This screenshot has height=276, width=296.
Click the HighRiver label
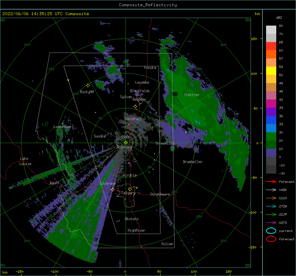[136, 230]
